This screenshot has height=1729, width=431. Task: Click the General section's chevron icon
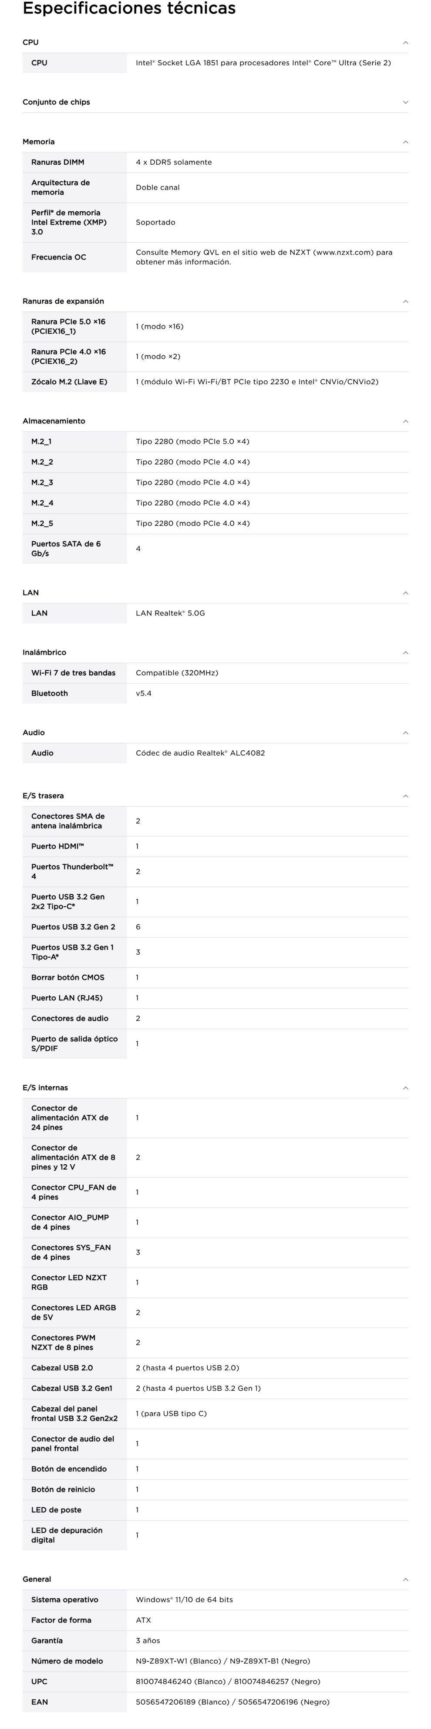pyautogui.click(x=405, y=1579)
